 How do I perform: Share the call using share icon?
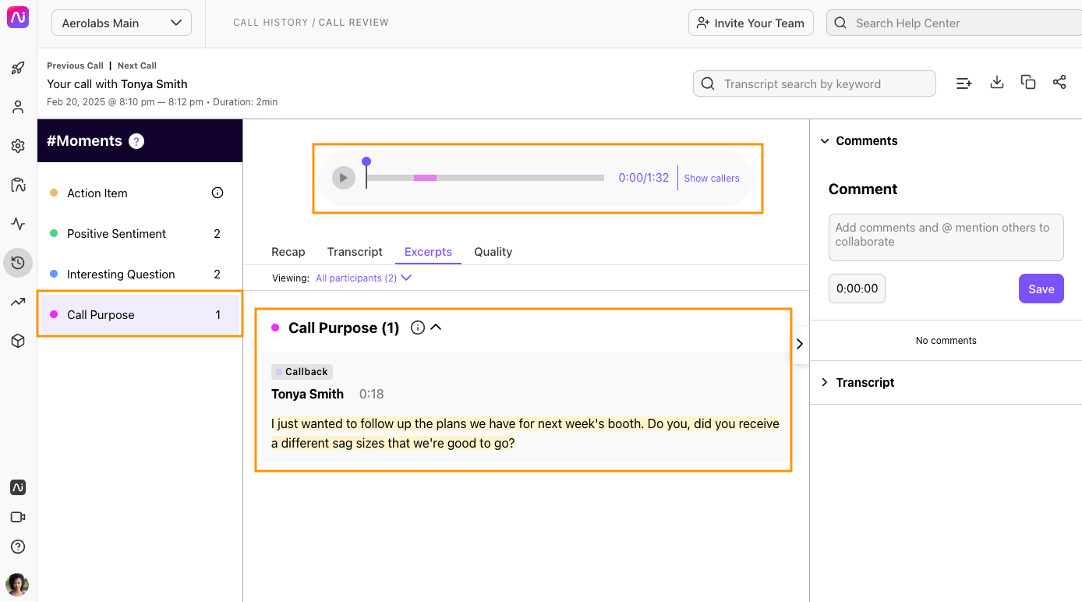[x=1059, y=82]
